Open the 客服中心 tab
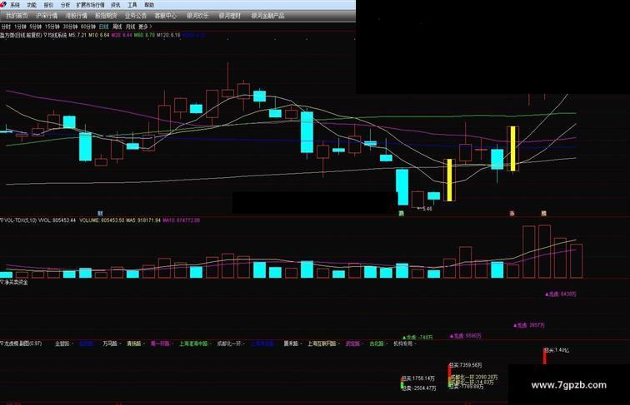 click(x=166, y=16)
